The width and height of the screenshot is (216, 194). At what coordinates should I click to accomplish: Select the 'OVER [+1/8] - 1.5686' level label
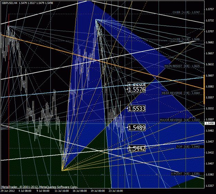186,39
